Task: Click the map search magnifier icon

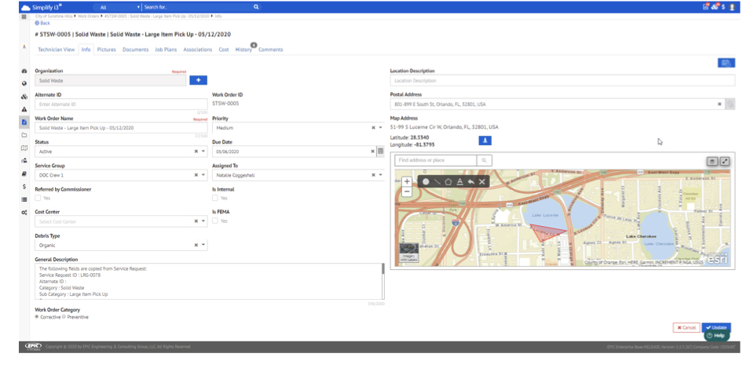Action: pyautogui.click(x=485, y=161)
